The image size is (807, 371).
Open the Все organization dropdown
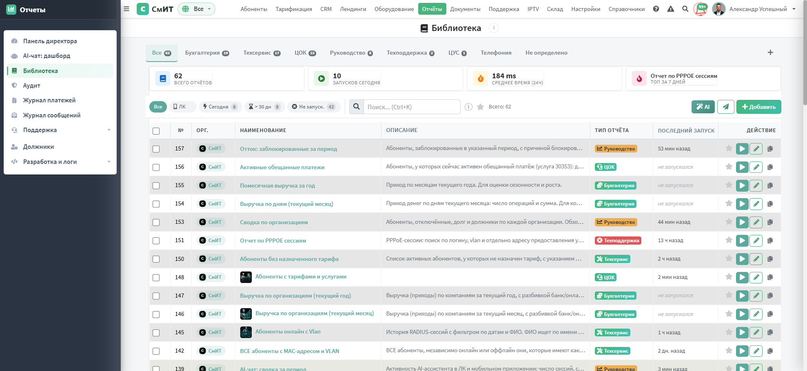click(196, 9)
